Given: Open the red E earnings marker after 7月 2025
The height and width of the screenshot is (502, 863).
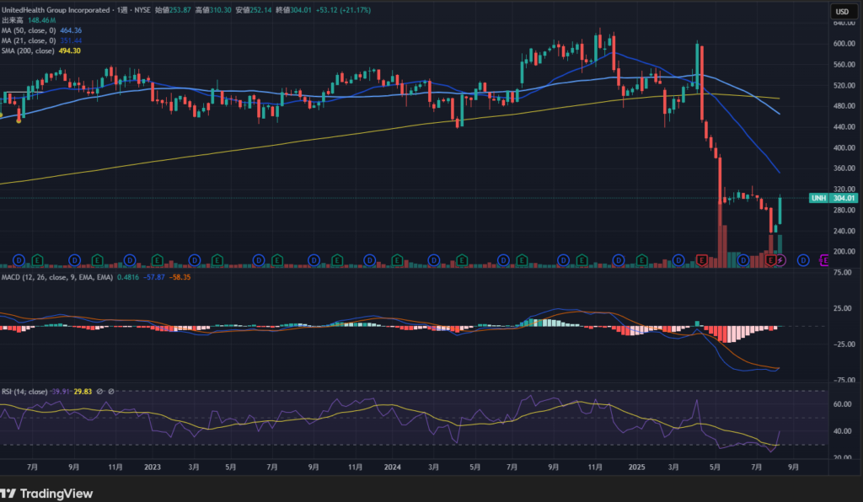Looking at the screenshot, I should point(770,260).
